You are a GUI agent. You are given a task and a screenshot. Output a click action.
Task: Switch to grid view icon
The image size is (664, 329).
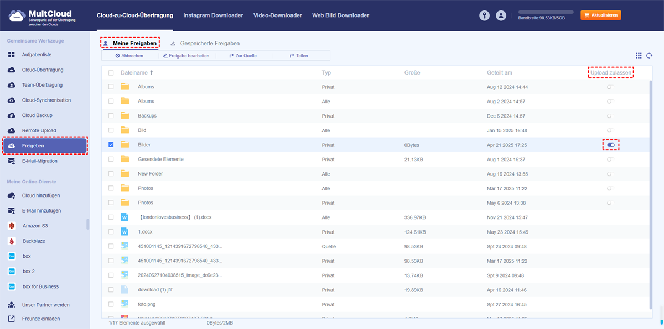(639, 56)
